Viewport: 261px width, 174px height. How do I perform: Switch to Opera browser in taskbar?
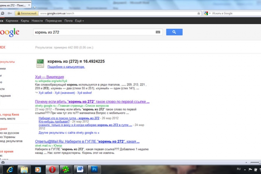click(x=52, y=169)
